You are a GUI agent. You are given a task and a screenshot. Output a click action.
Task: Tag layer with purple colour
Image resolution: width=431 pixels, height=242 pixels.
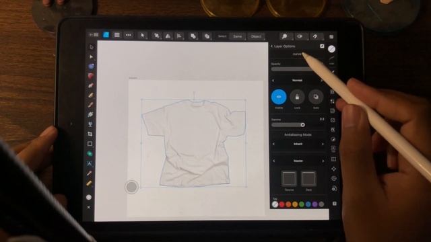(x=314, y=204)
